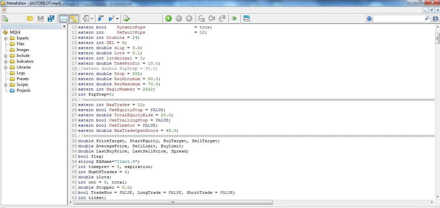Click the document icon in the menu row
The image size is (440, 208).
[4, 10]
